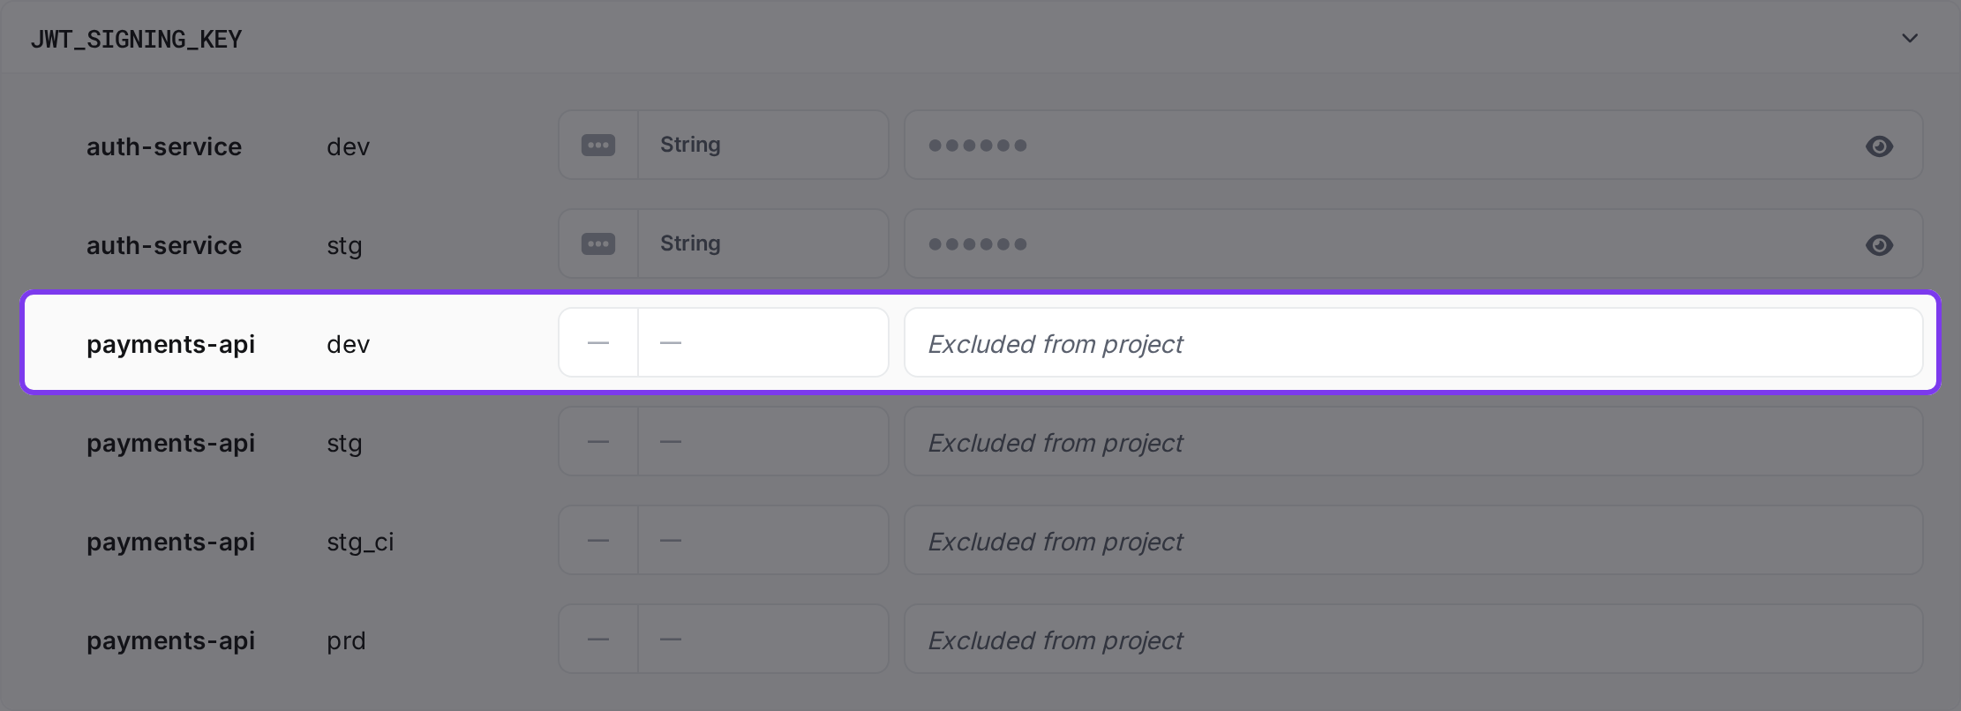Reveal auth-service dev secret with eye icon
Screen dimensions: 1961x711
point(1879,146)
